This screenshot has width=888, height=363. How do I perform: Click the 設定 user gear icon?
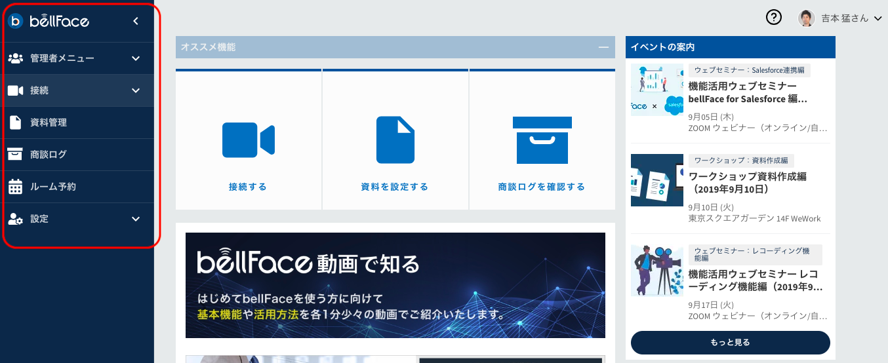[x=16, y=219]
